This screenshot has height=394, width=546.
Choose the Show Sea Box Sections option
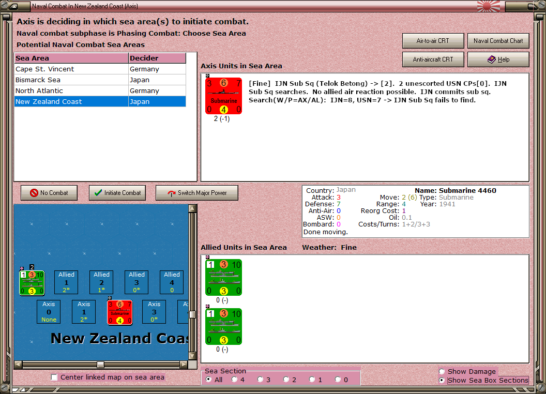coord(483,381)
